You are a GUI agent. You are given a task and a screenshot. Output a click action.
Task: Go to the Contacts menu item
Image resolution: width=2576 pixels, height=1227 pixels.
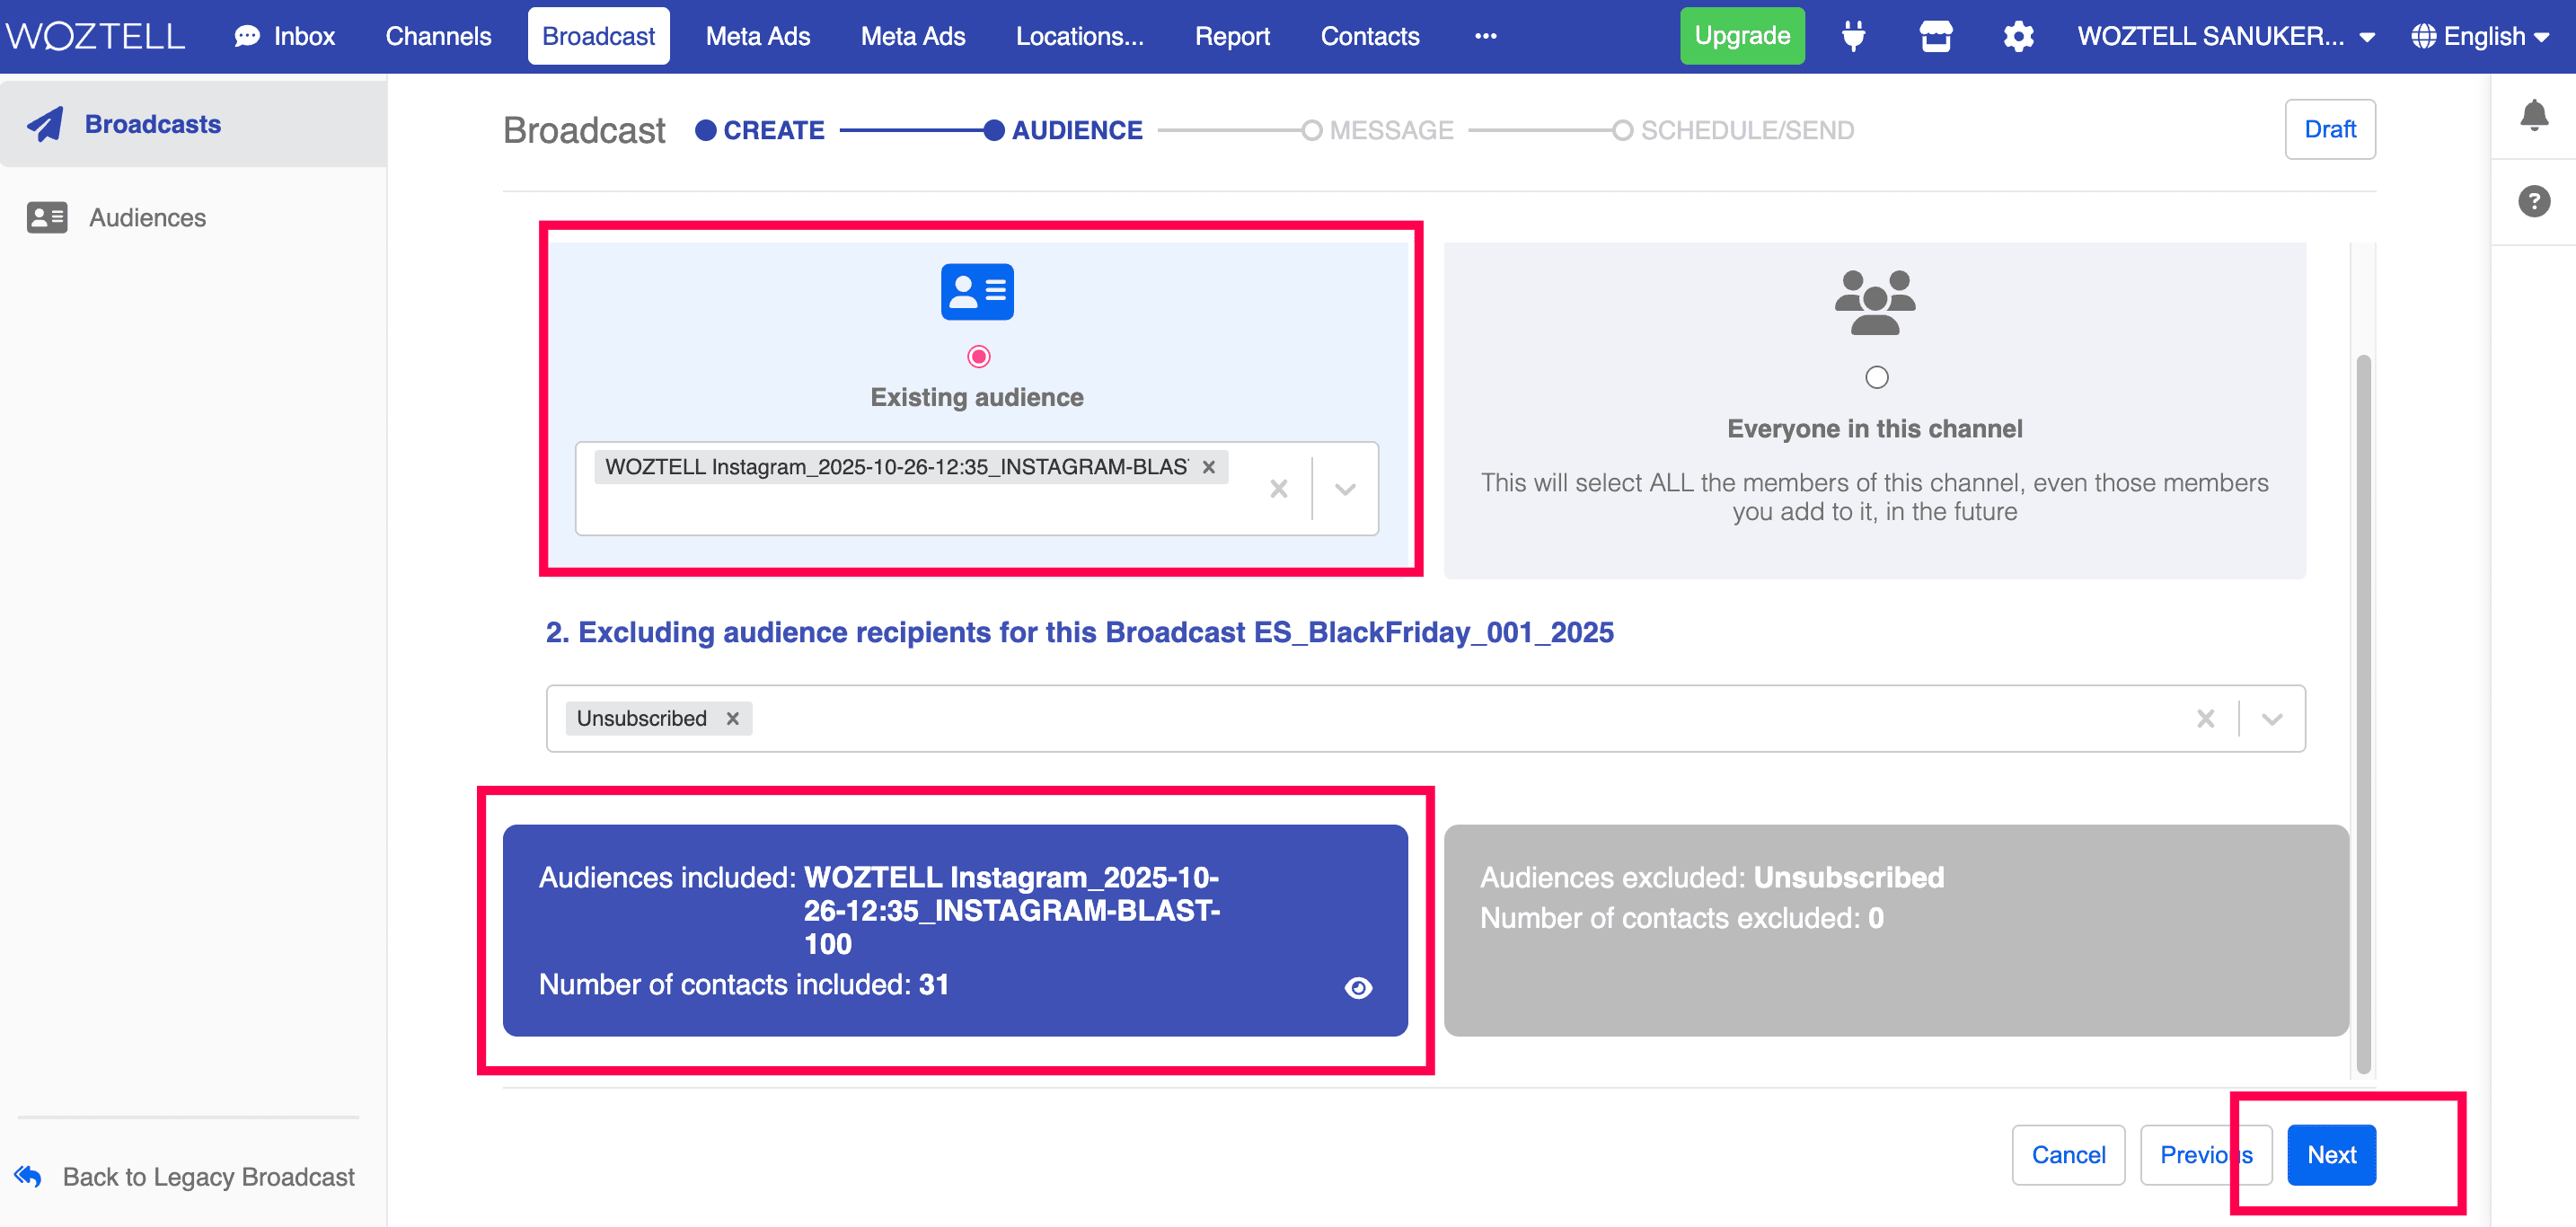tap(1369, 37)
